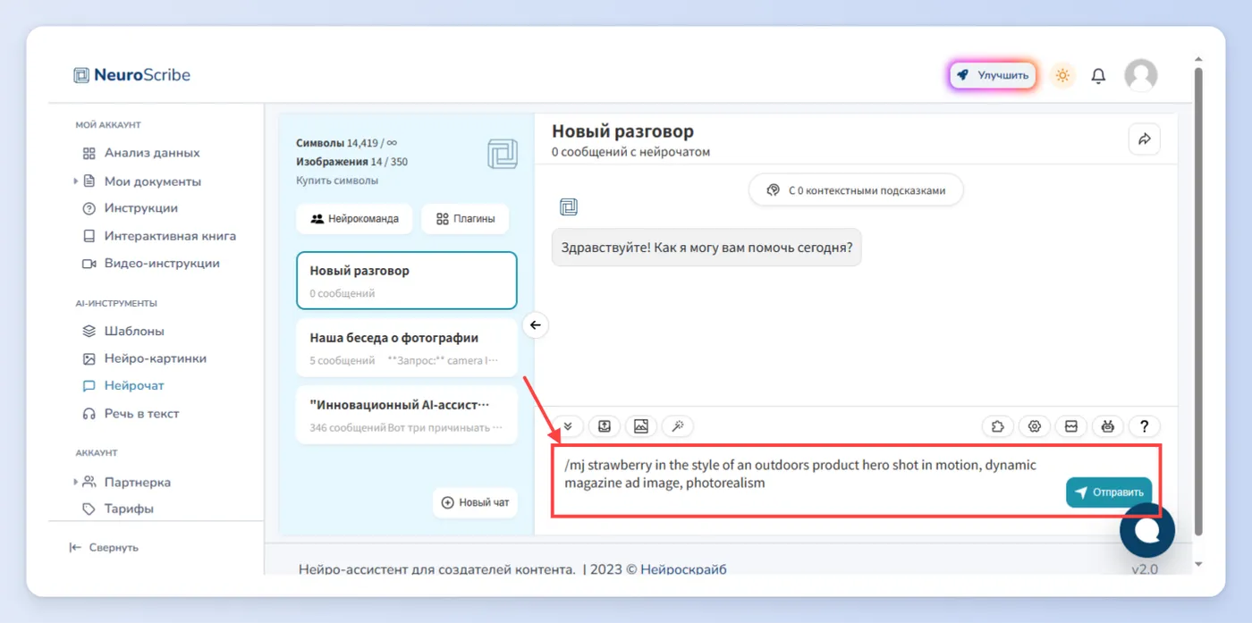Click the Улучшить upgrade button
The height and width of the screenshot is (623, 1252).
tap(993, 76)
